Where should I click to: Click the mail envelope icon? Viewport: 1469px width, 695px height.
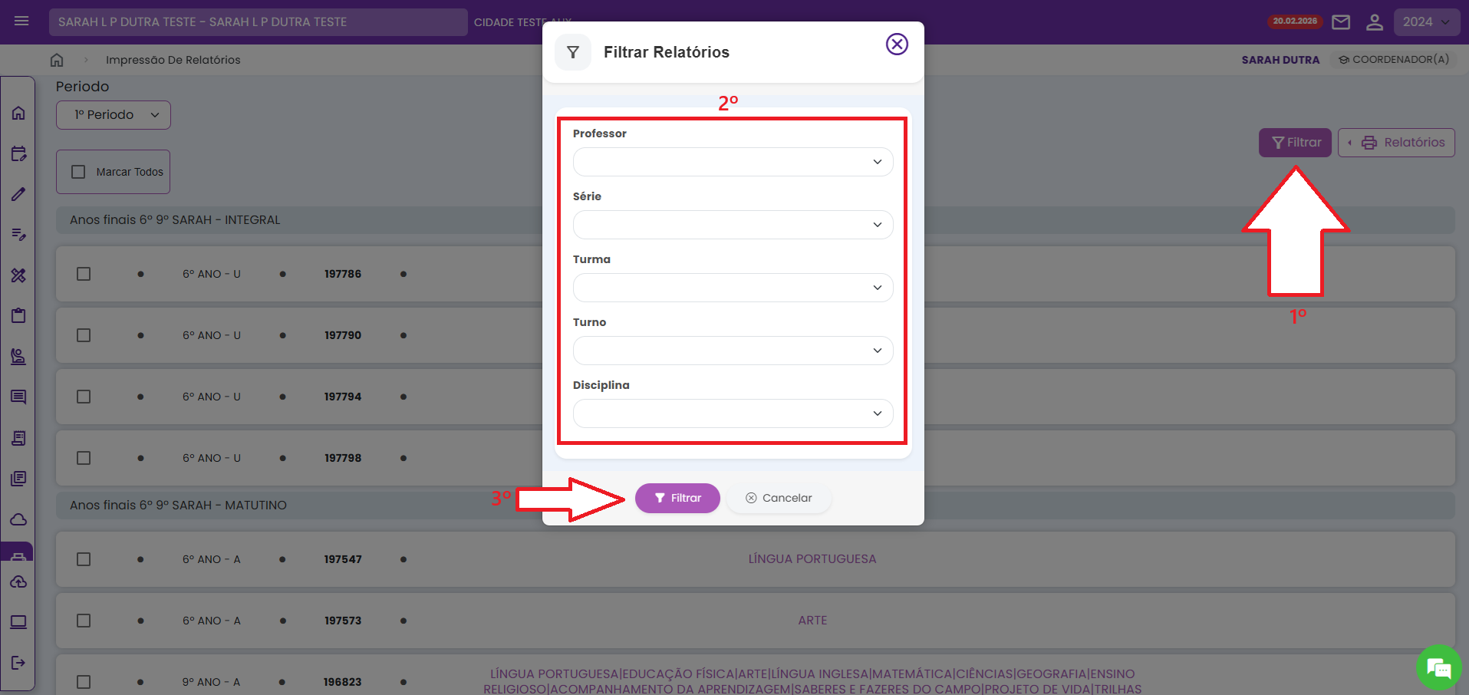coord(1341,22)
